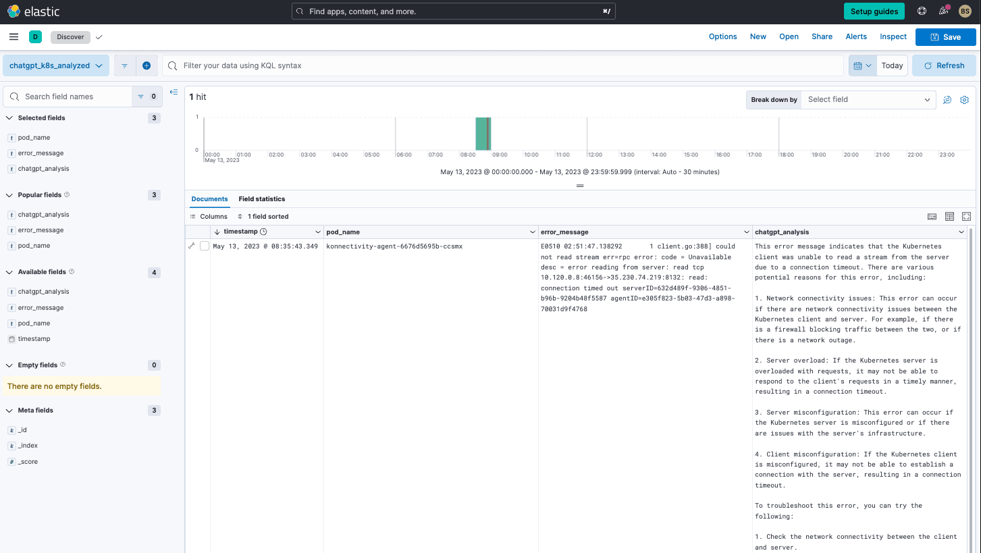The width and height of the screenshot is (981, 553).
Task: Click the add filter plus icon
Action: pyautogui.click(x=147, y=65)
